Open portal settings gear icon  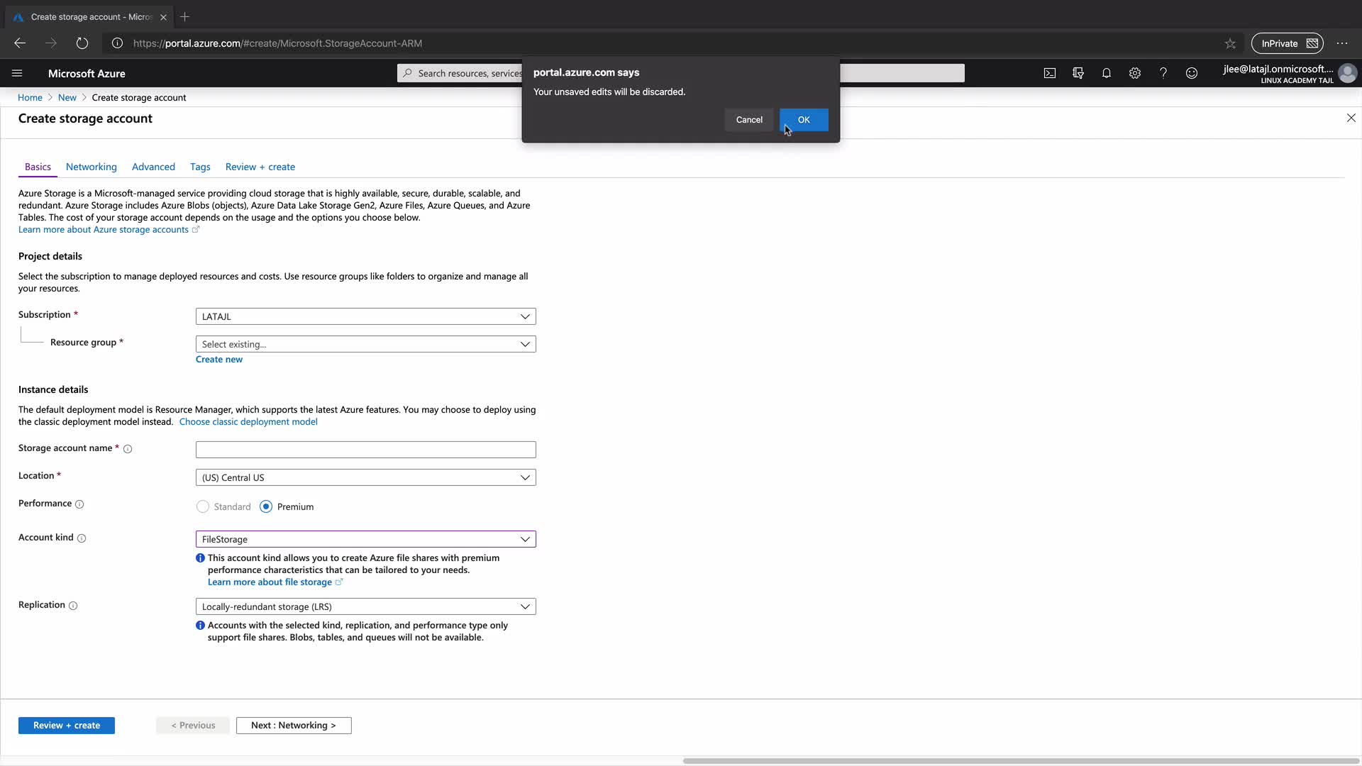[x=1134, y=73]
